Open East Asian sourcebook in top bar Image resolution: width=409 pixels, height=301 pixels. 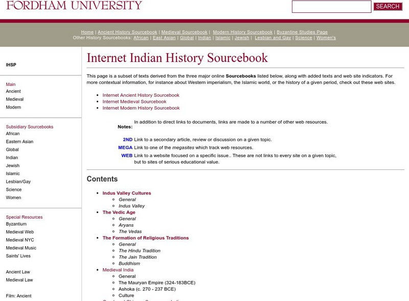164,38
